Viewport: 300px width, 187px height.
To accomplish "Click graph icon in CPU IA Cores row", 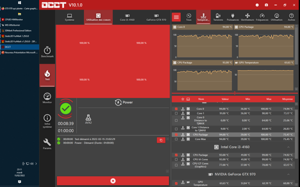I will (183, 159).
